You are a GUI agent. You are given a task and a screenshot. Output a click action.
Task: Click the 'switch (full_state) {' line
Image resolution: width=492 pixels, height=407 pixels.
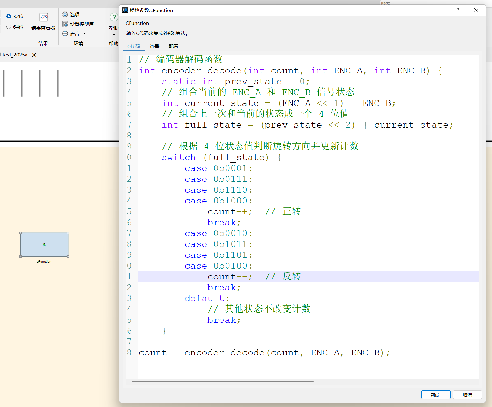pyautogui.click(x=221, y=158)
